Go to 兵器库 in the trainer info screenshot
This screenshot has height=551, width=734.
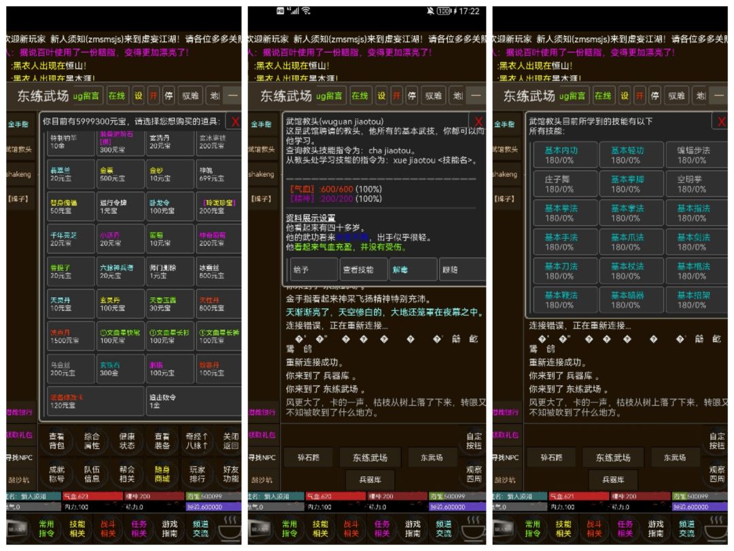(370, 480)
